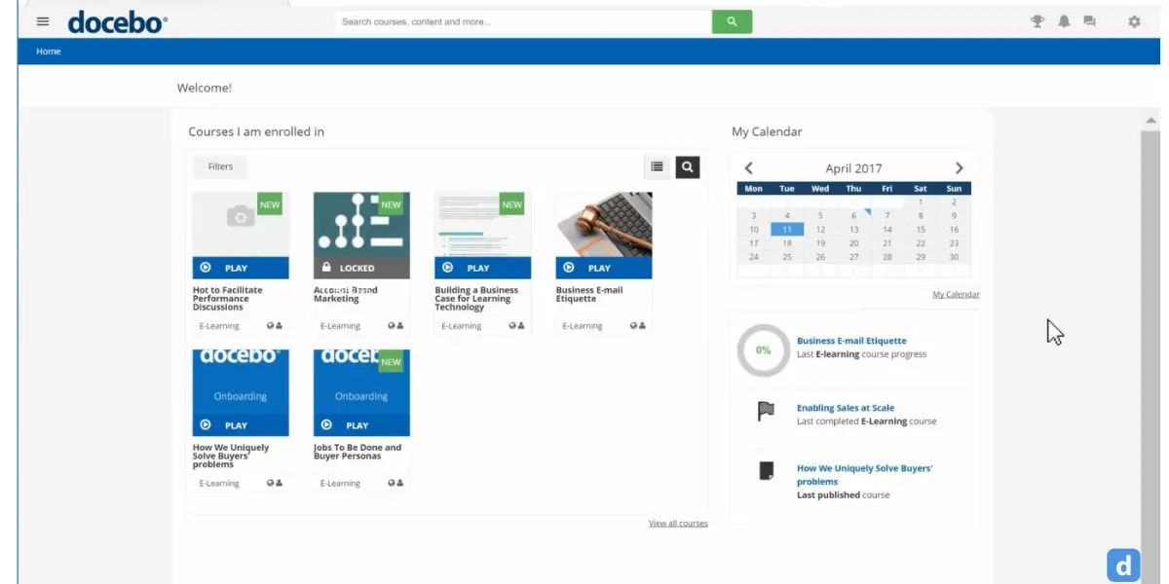
Task: Click April 2017 calendar heading
Action: point(853,168)
